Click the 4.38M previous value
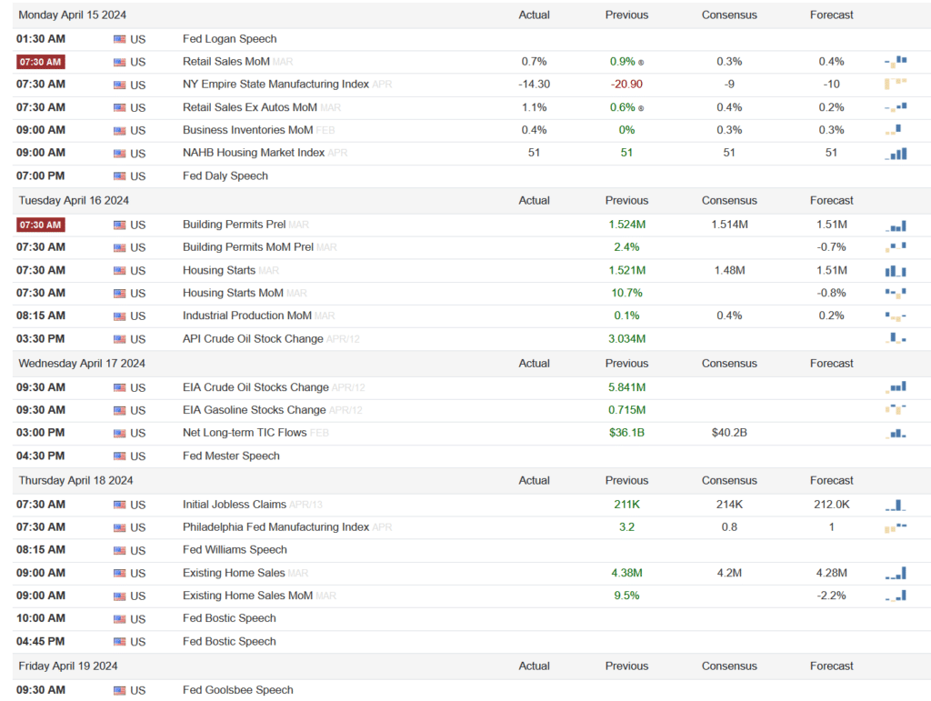 click(x=626, y=573)
